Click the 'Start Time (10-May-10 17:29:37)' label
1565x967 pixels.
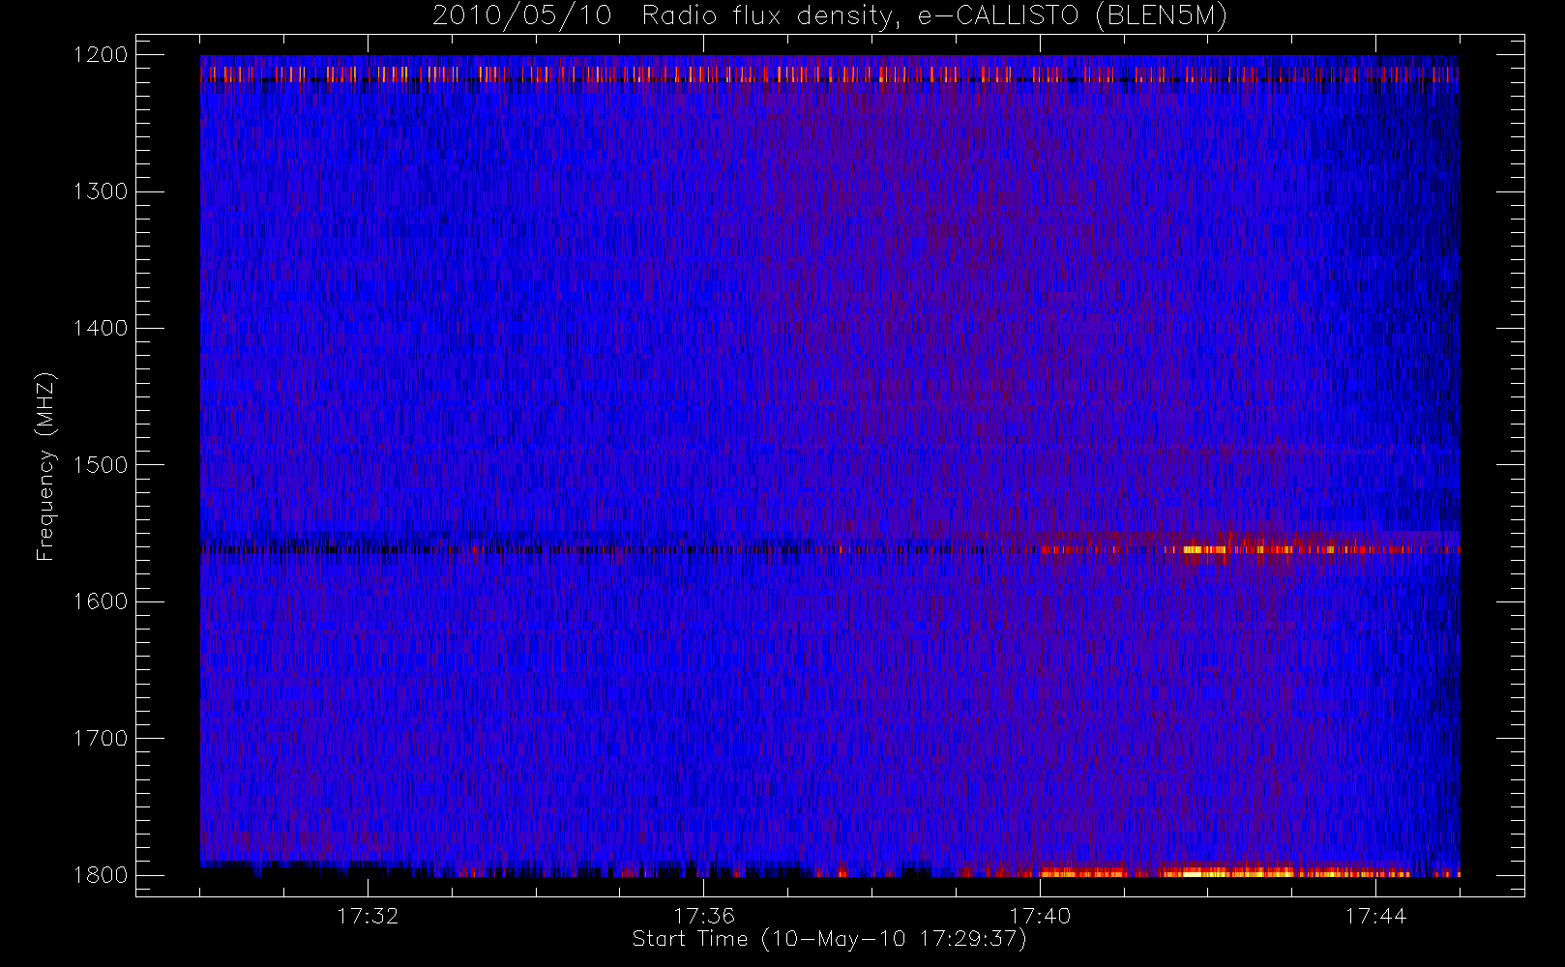(830, 939)
